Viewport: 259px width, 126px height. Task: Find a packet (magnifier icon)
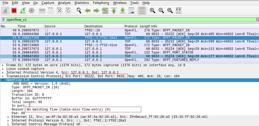click(79, 11)
